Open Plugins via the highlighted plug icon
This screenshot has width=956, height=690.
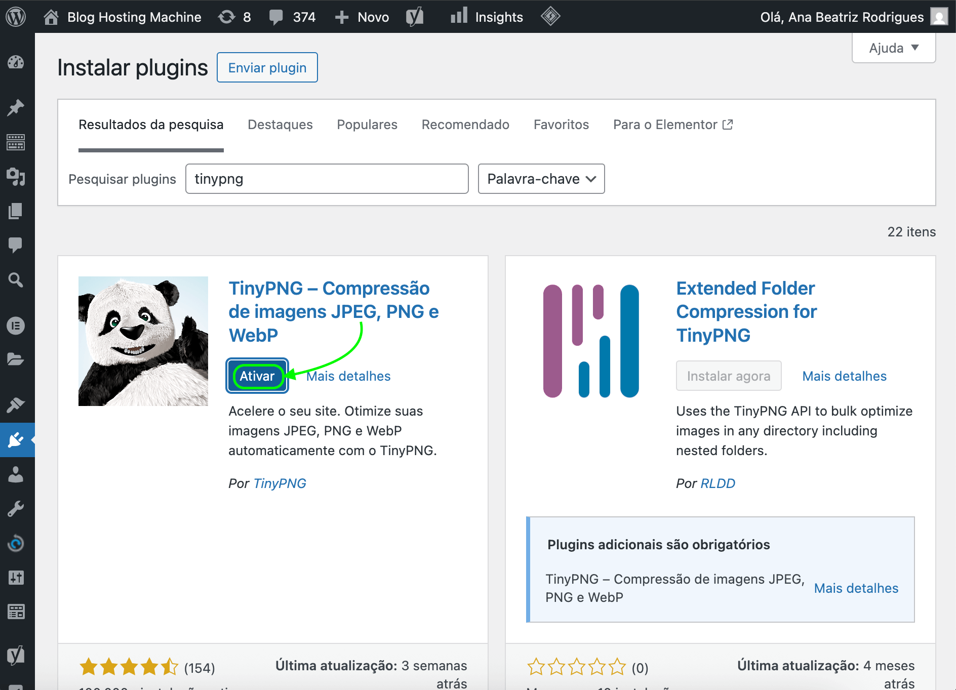click(16, 439)
